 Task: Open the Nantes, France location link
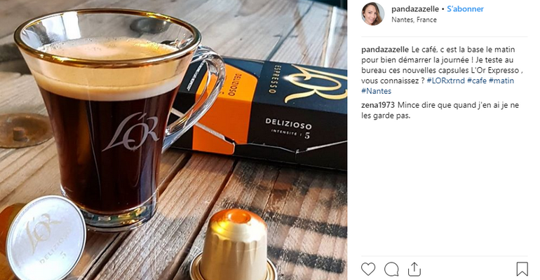[x=414, y=20]
